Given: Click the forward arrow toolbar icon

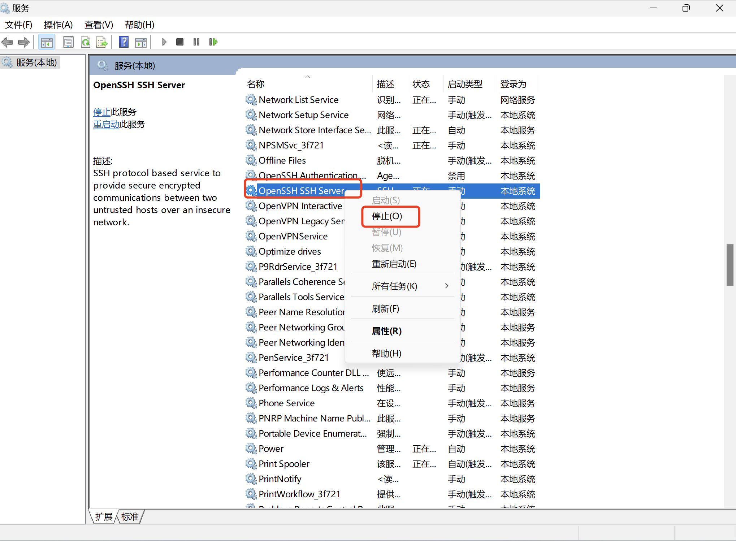Looking at the screenshot, I should pyautogui.click(x=24, y=42).
